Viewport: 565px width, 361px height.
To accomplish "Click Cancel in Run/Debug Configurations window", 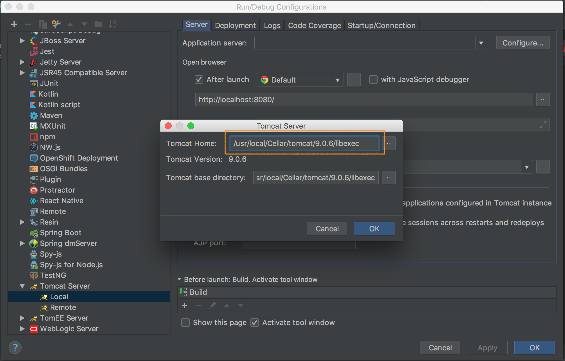I will point(440,348).
